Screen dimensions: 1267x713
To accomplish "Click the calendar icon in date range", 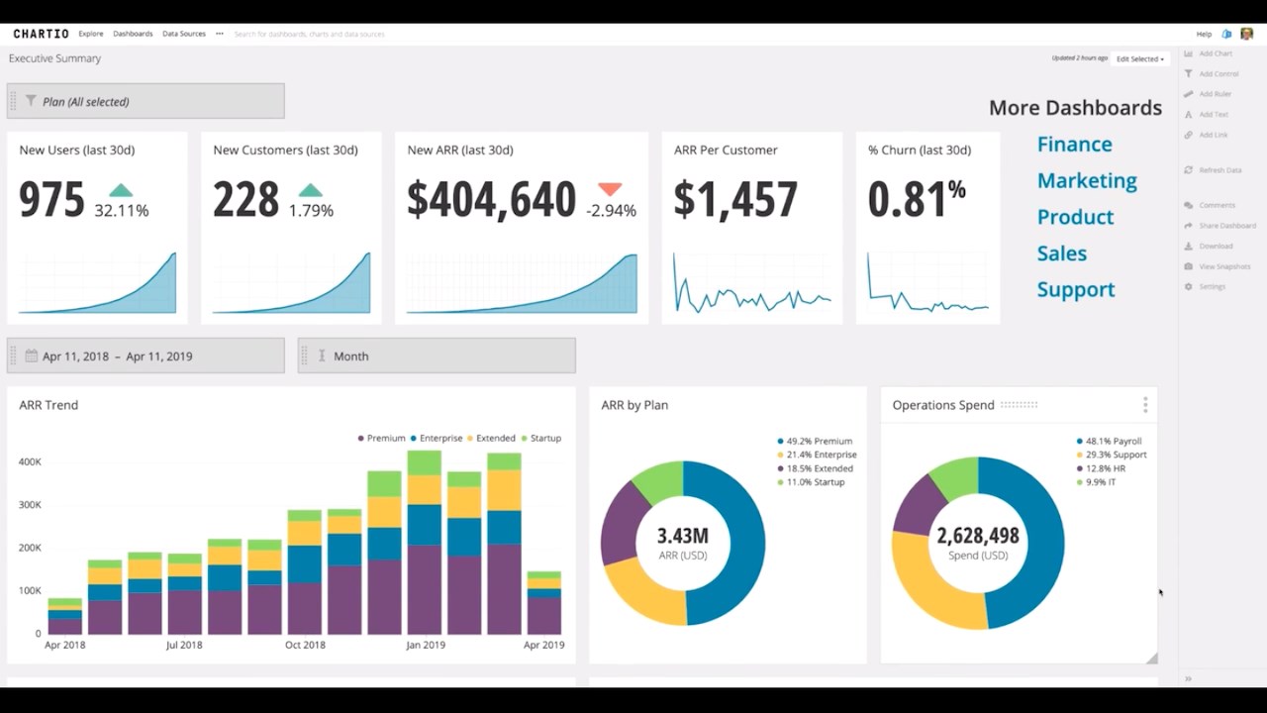I will pos(31,356).
